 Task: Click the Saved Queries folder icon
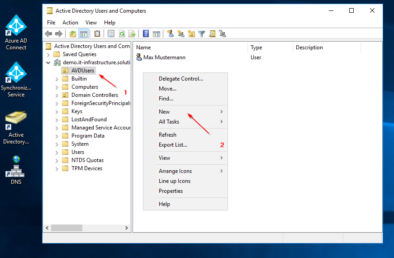[57, 54]
